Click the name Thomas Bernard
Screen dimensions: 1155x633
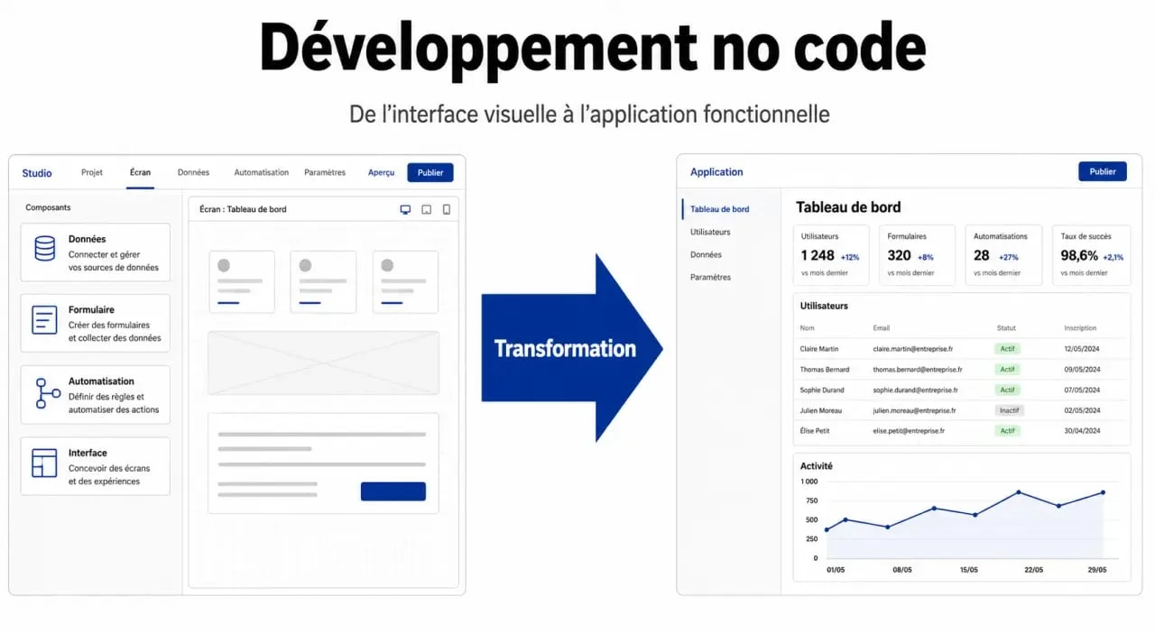pyautogui.click(x=825, y=370)
